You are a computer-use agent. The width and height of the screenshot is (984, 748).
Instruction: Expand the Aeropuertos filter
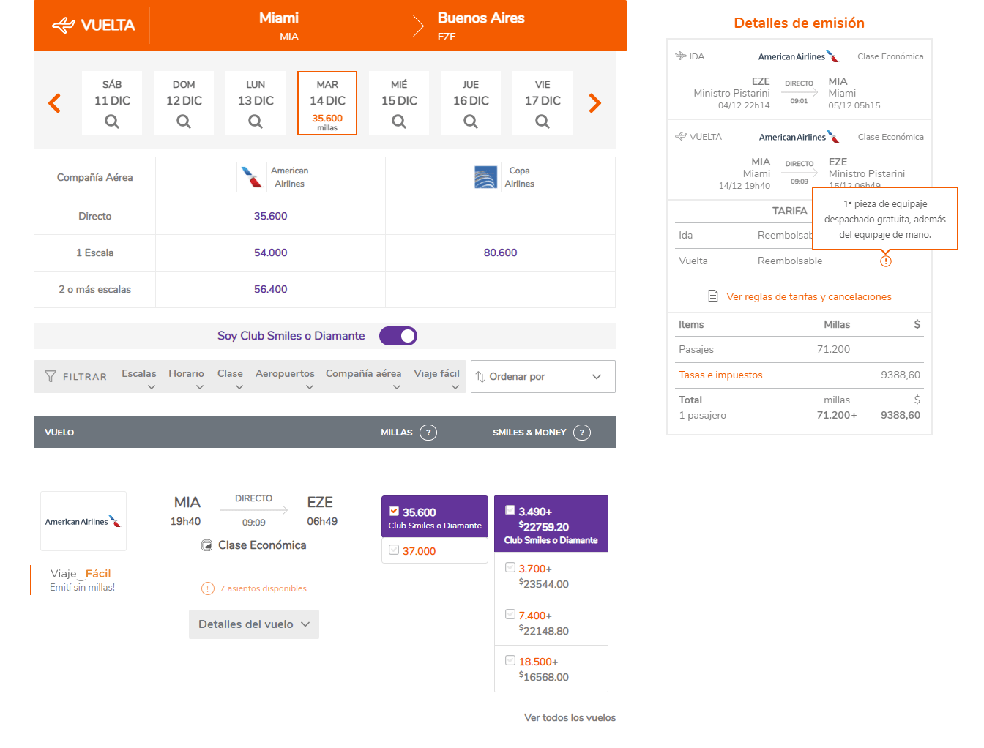coord(285,378)
